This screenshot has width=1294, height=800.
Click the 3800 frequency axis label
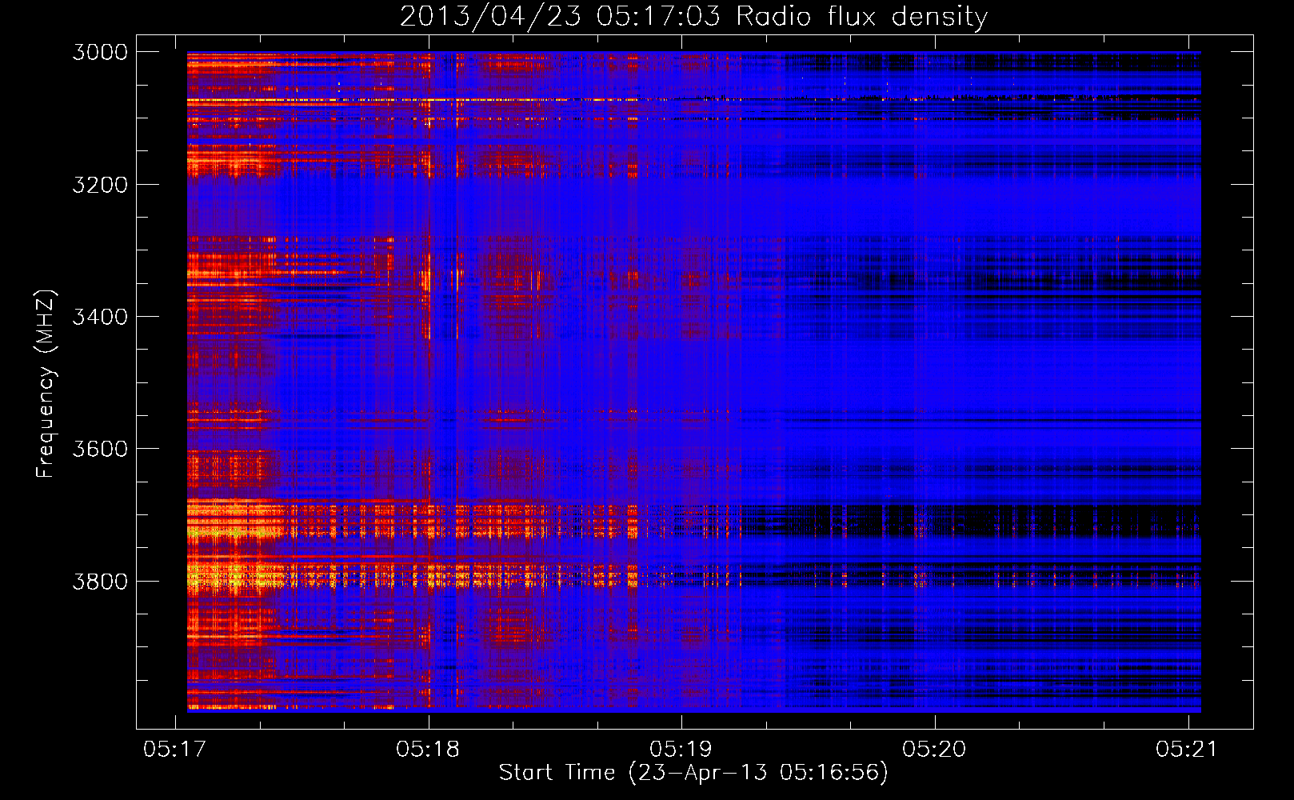coord(100,582)
